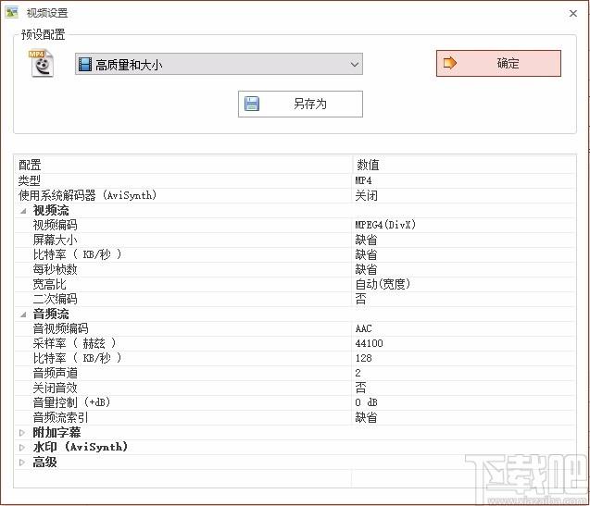The width and height of the screenshot is (590, 506).
Task: Click the 关闭 value for AviSynth decoder
Action: coord(366,195)
